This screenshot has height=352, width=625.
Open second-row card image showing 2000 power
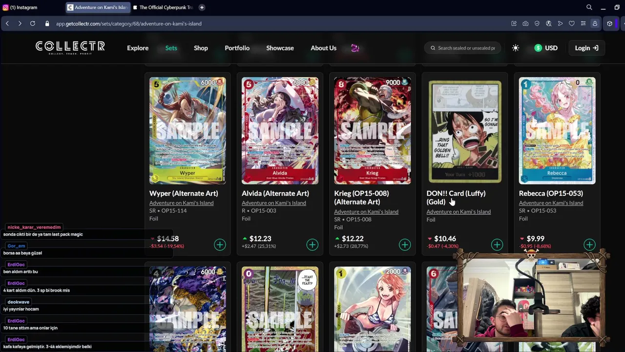pyautogui.click(x=372, y=309)
